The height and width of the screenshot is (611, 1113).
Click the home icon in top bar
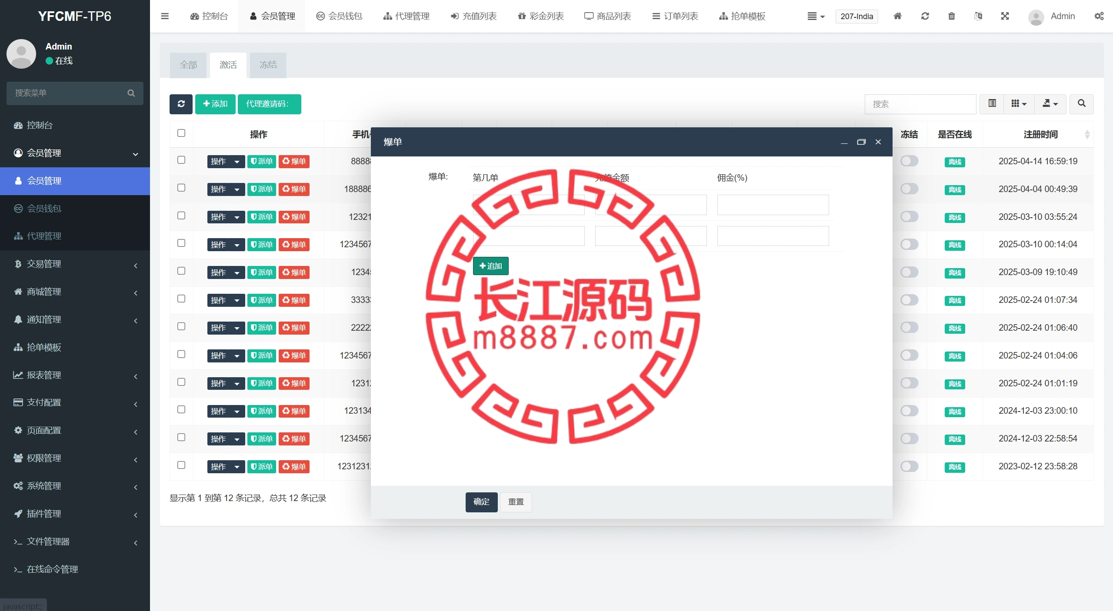tap(897, 16)
